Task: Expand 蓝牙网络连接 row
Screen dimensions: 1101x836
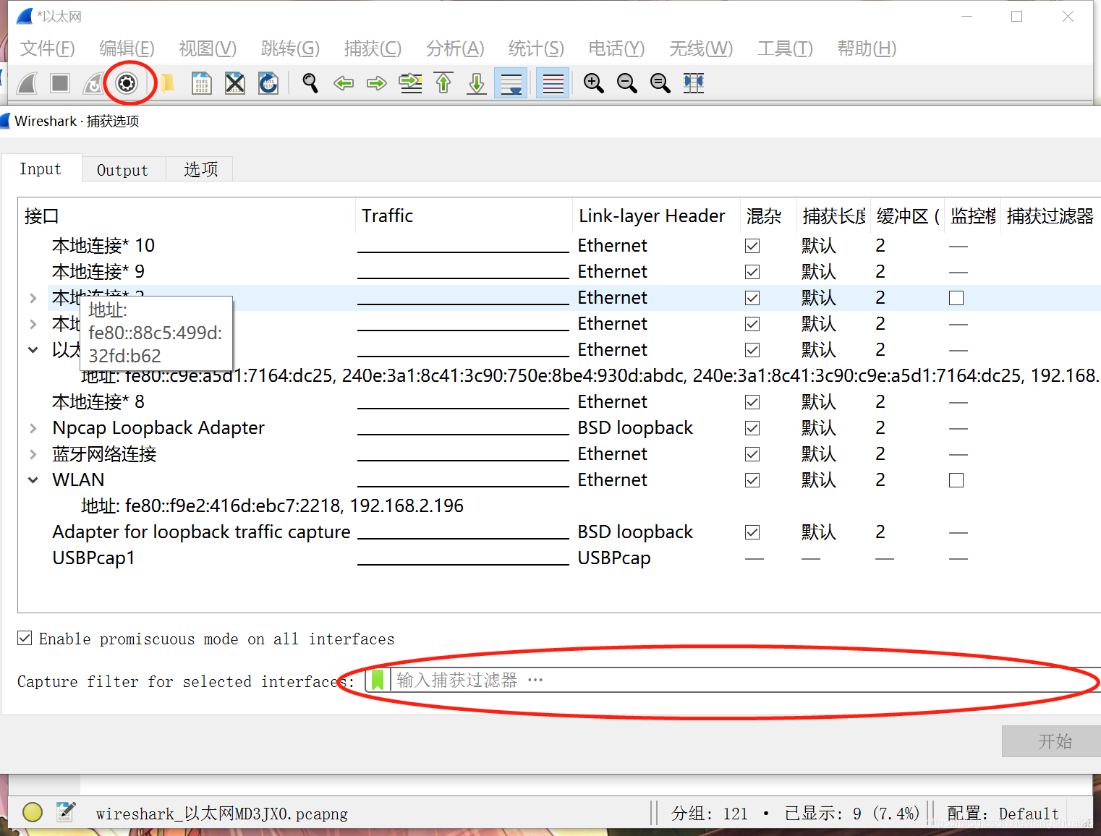Action: 33,454
